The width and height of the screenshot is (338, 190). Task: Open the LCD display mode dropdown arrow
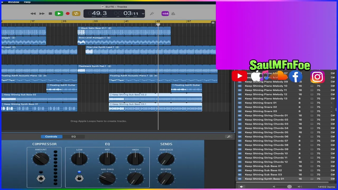click(x=143, y=14)
